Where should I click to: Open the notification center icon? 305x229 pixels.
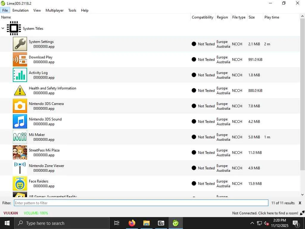point(295,223)
